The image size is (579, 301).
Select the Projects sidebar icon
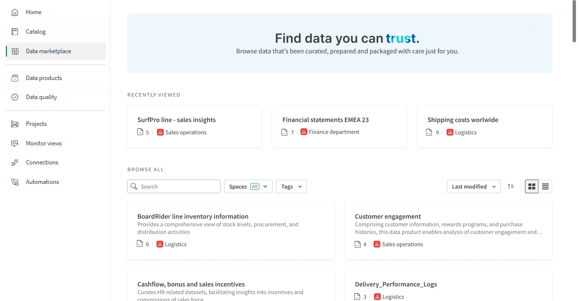coord(14,123)
